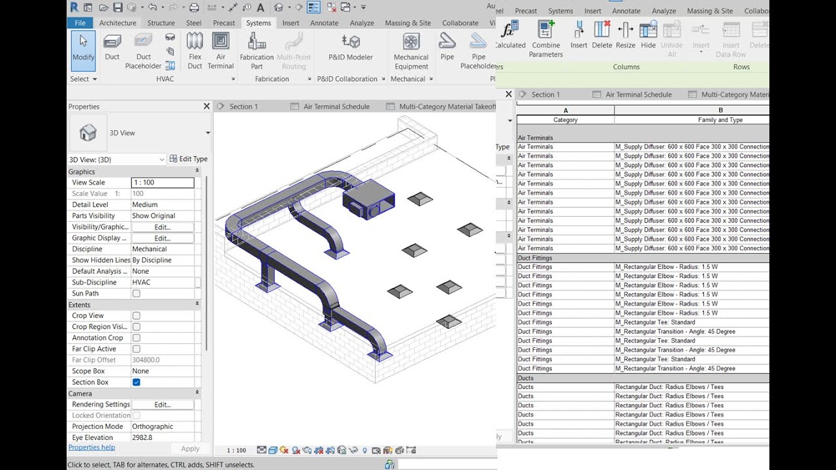Collapse the Extents properties group

point(197,305)
